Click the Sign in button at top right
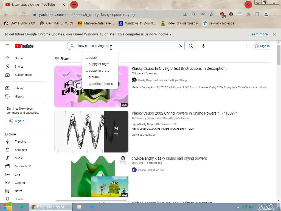281x211 pixels. [x=262, y=46]
